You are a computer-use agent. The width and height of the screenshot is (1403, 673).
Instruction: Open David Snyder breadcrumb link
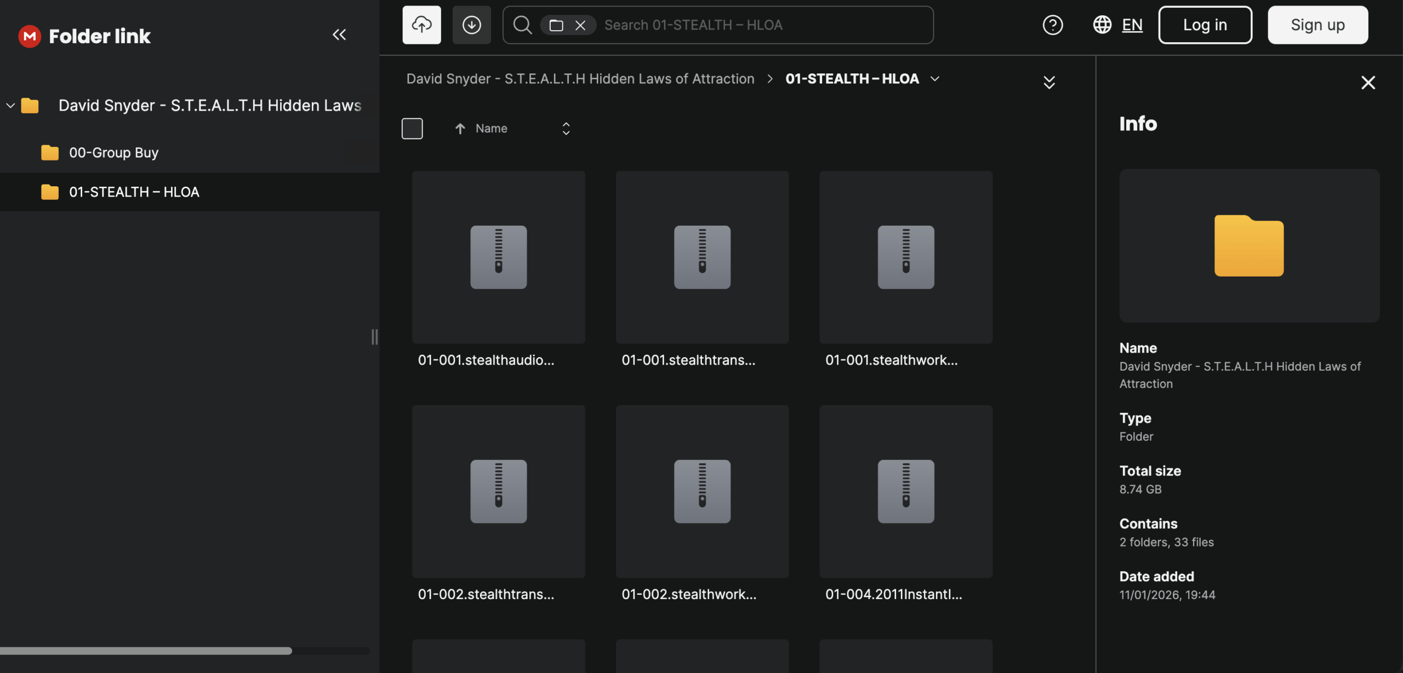[580, 79]
